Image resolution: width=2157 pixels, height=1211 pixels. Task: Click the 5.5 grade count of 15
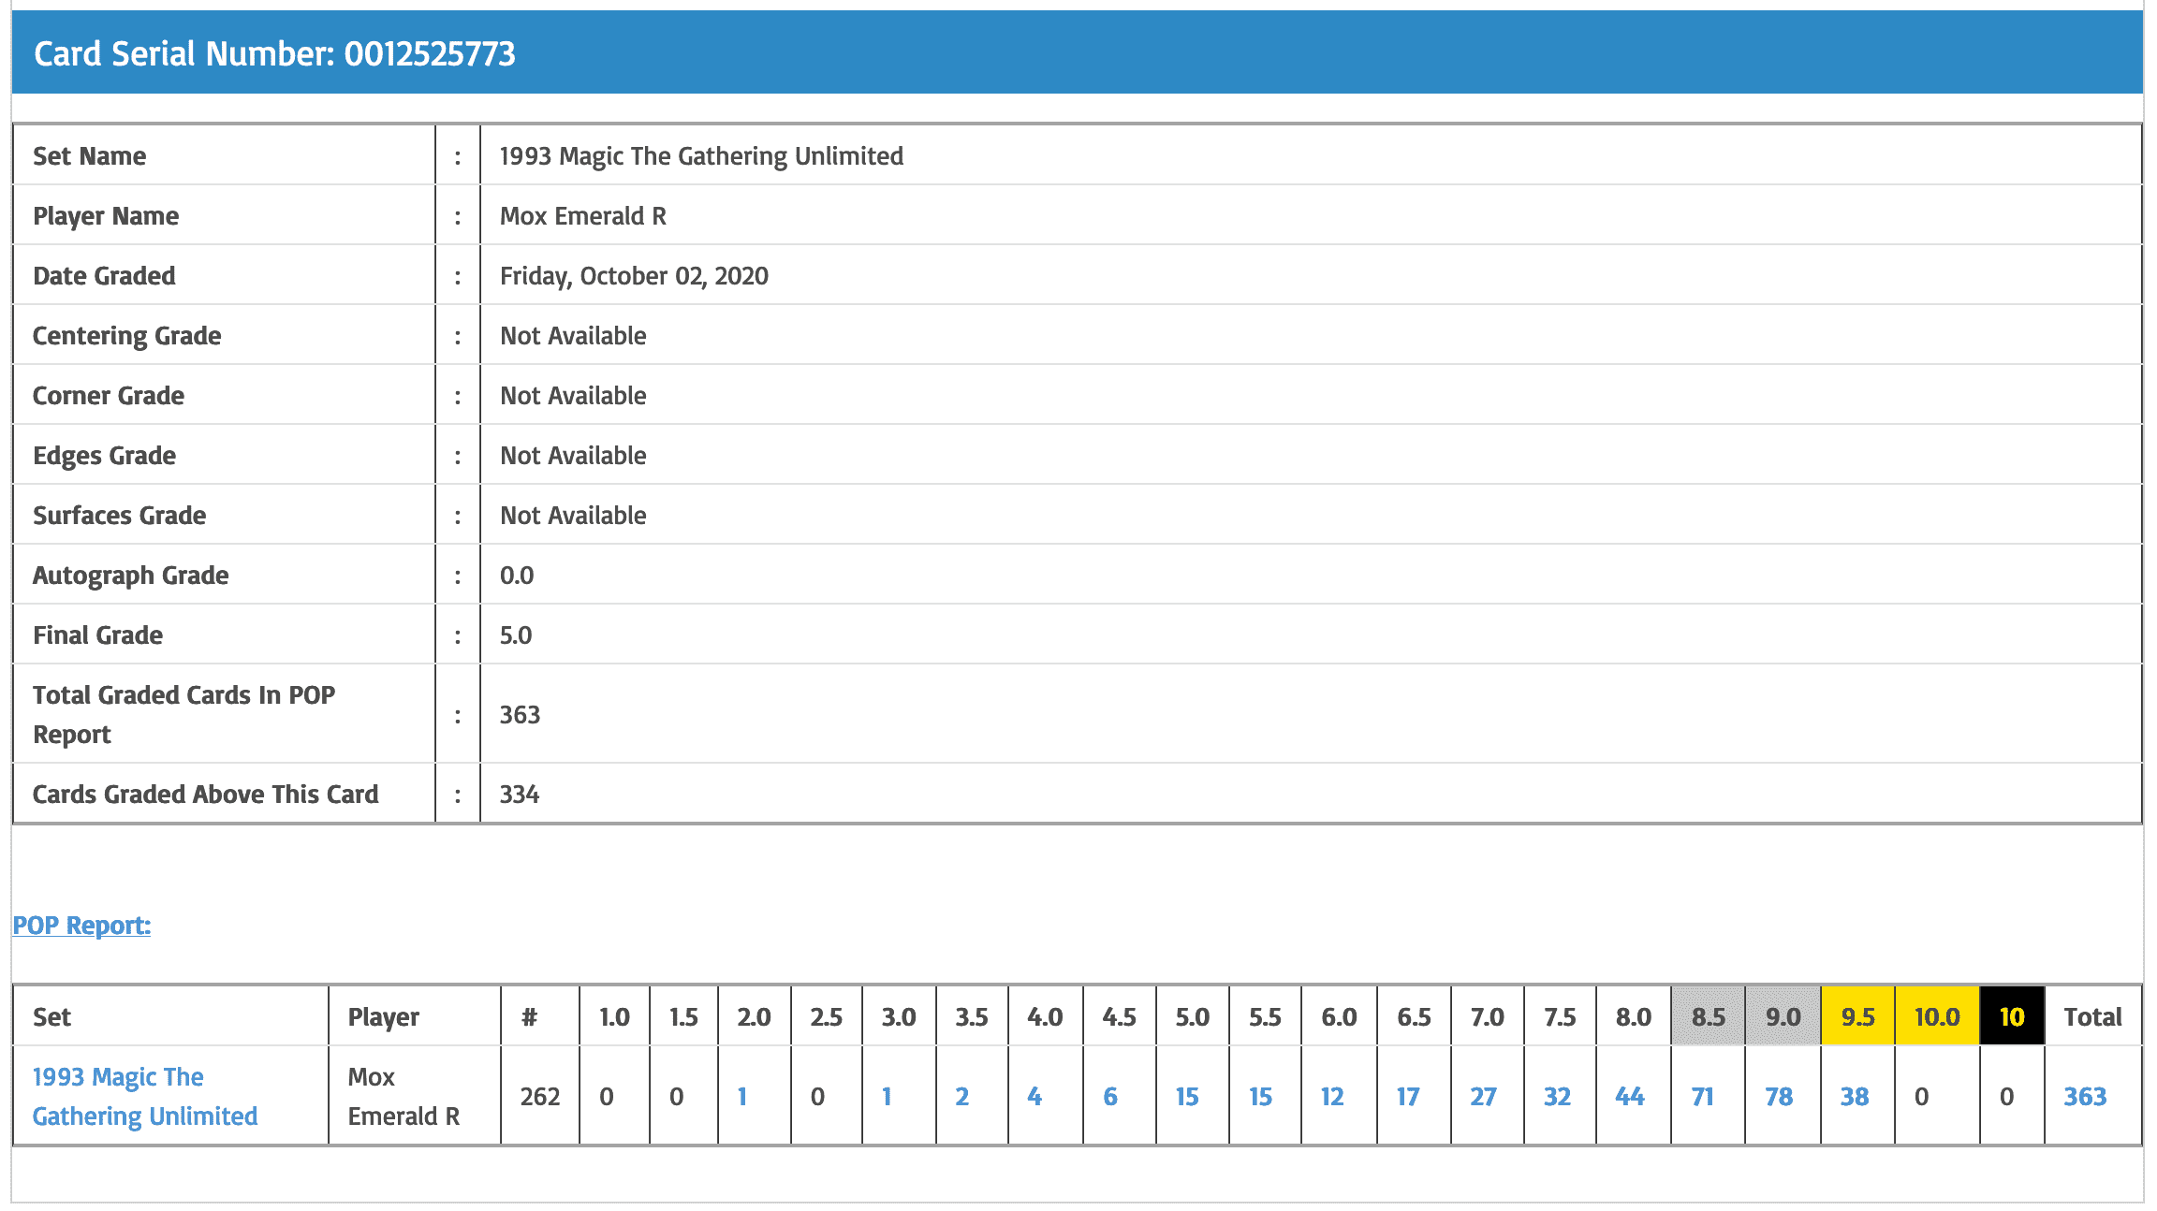1260,1096
